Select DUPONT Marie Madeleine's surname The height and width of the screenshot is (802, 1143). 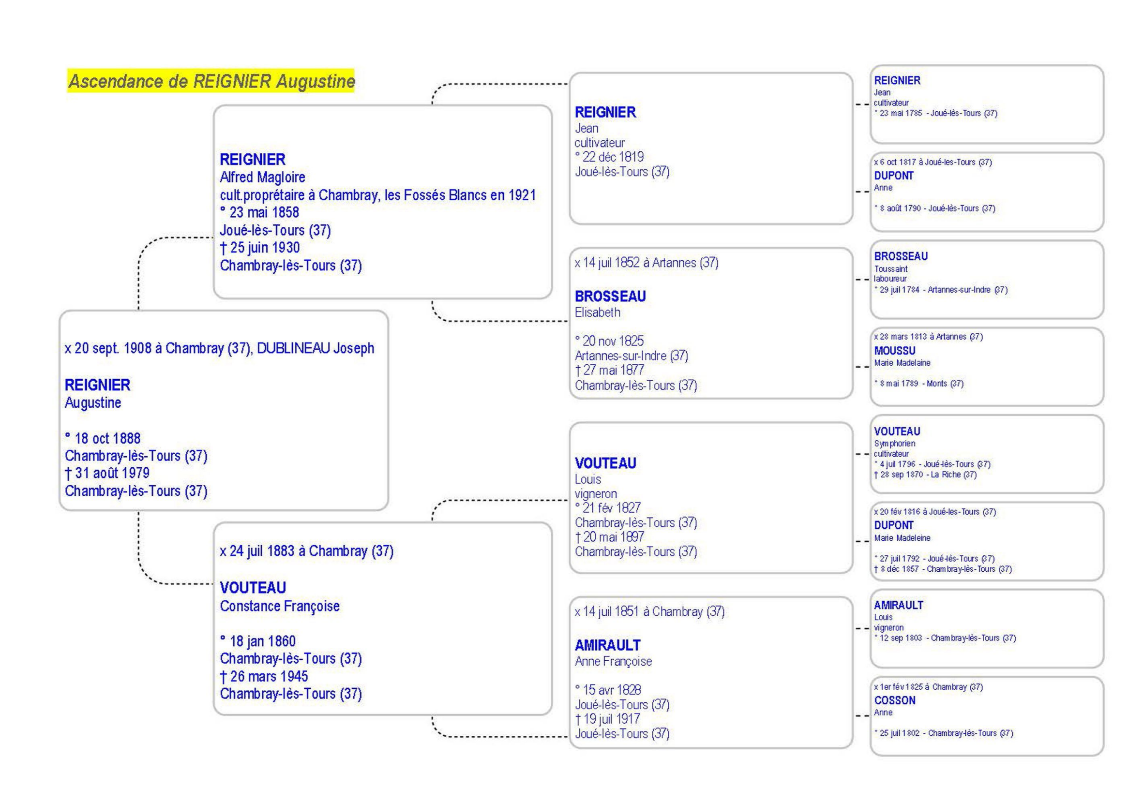(x=893, y=525)
